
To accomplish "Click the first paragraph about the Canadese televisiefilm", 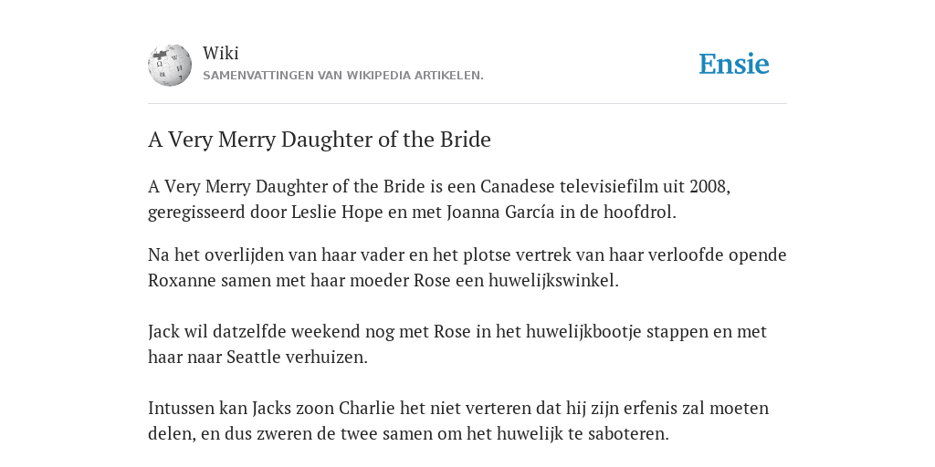I will pos(439,199).
